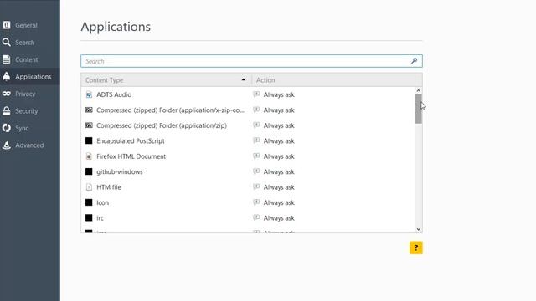Select the Sync arrows icon
This screenshot has height=301, width=536.
(x=6, y=128)
